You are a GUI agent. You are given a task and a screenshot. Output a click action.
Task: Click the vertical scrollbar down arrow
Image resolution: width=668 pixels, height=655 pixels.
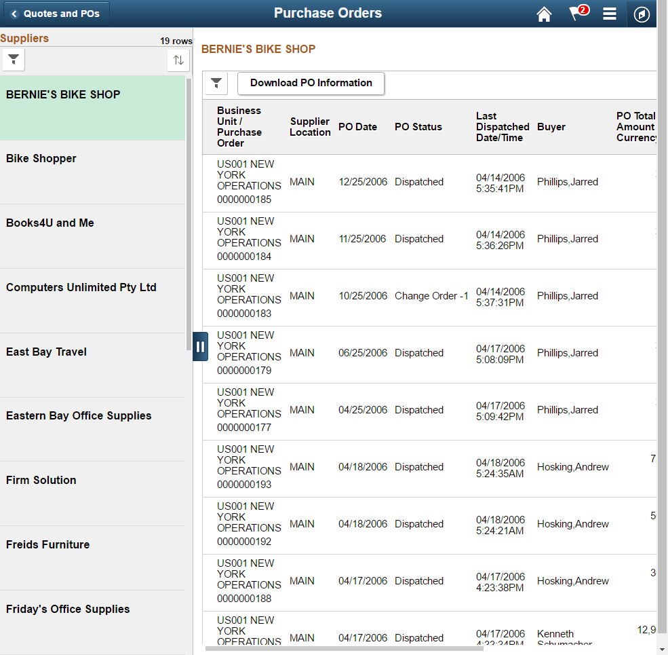click(663, 650)
